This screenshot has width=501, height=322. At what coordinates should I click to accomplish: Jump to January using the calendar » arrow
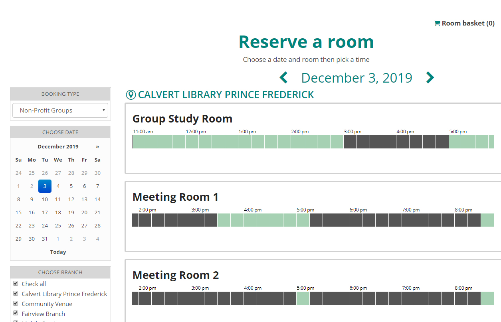coord(97,146)
